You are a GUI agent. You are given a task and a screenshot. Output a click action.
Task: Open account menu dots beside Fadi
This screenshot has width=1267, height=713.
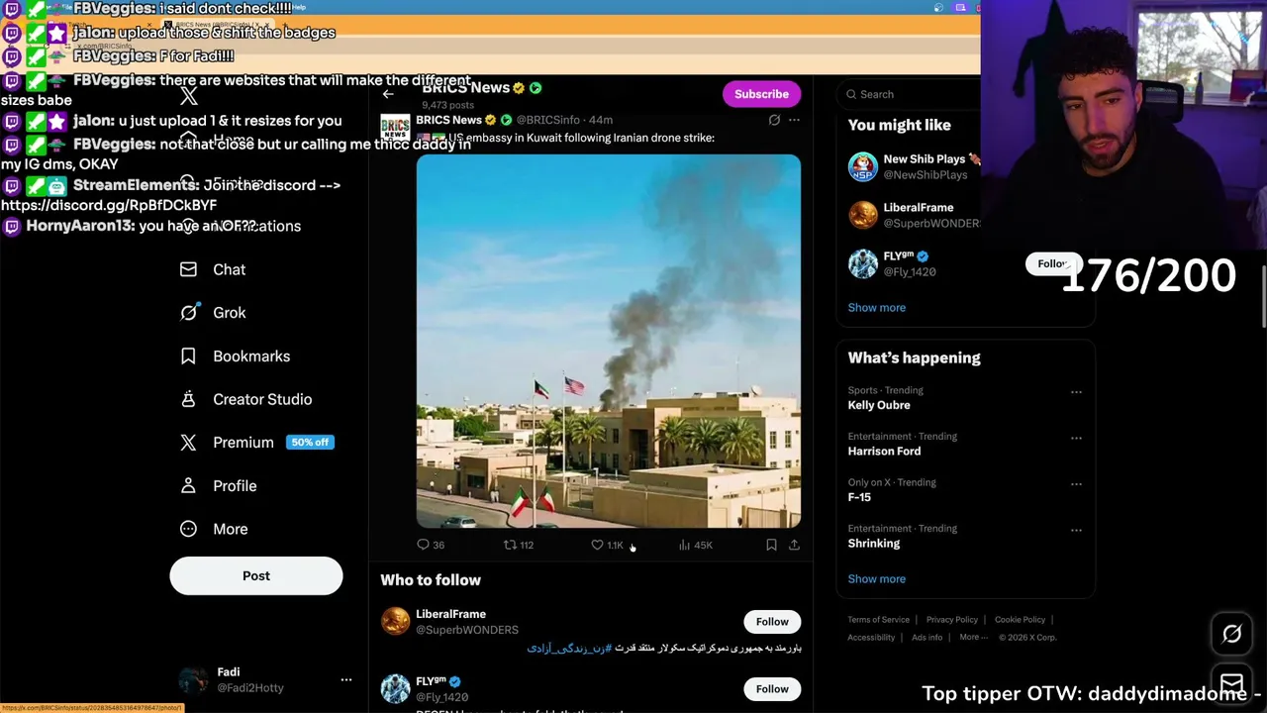(x=346, y=679)
